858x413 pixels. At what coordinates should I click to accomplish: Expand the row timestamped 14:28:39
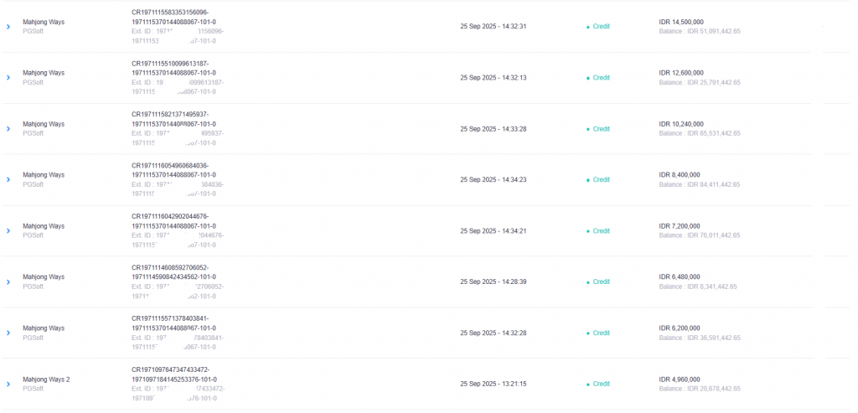(x=8, y=281)
